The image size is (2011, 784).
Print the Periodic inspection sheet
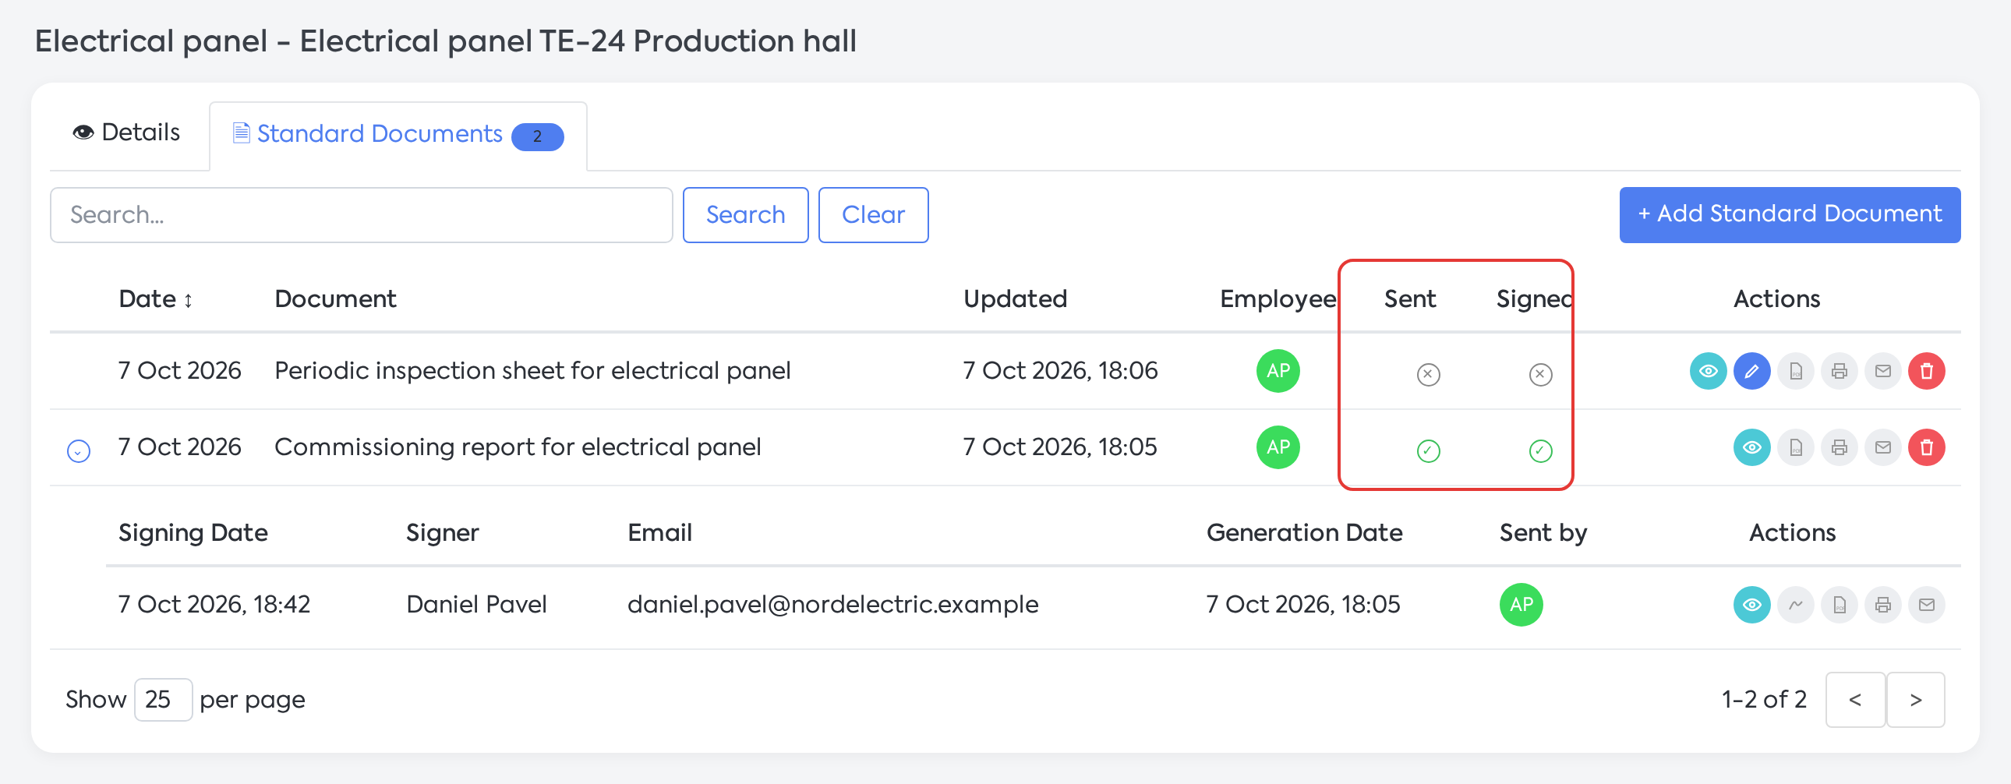pyautogui.click(x=1840, y=371)
